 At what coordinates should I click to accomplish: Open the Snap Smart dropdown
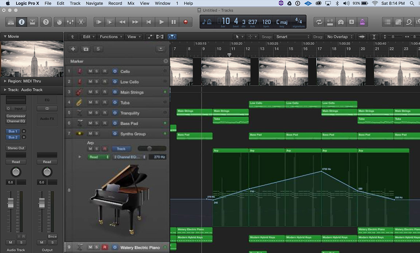[x=292, y=37]
